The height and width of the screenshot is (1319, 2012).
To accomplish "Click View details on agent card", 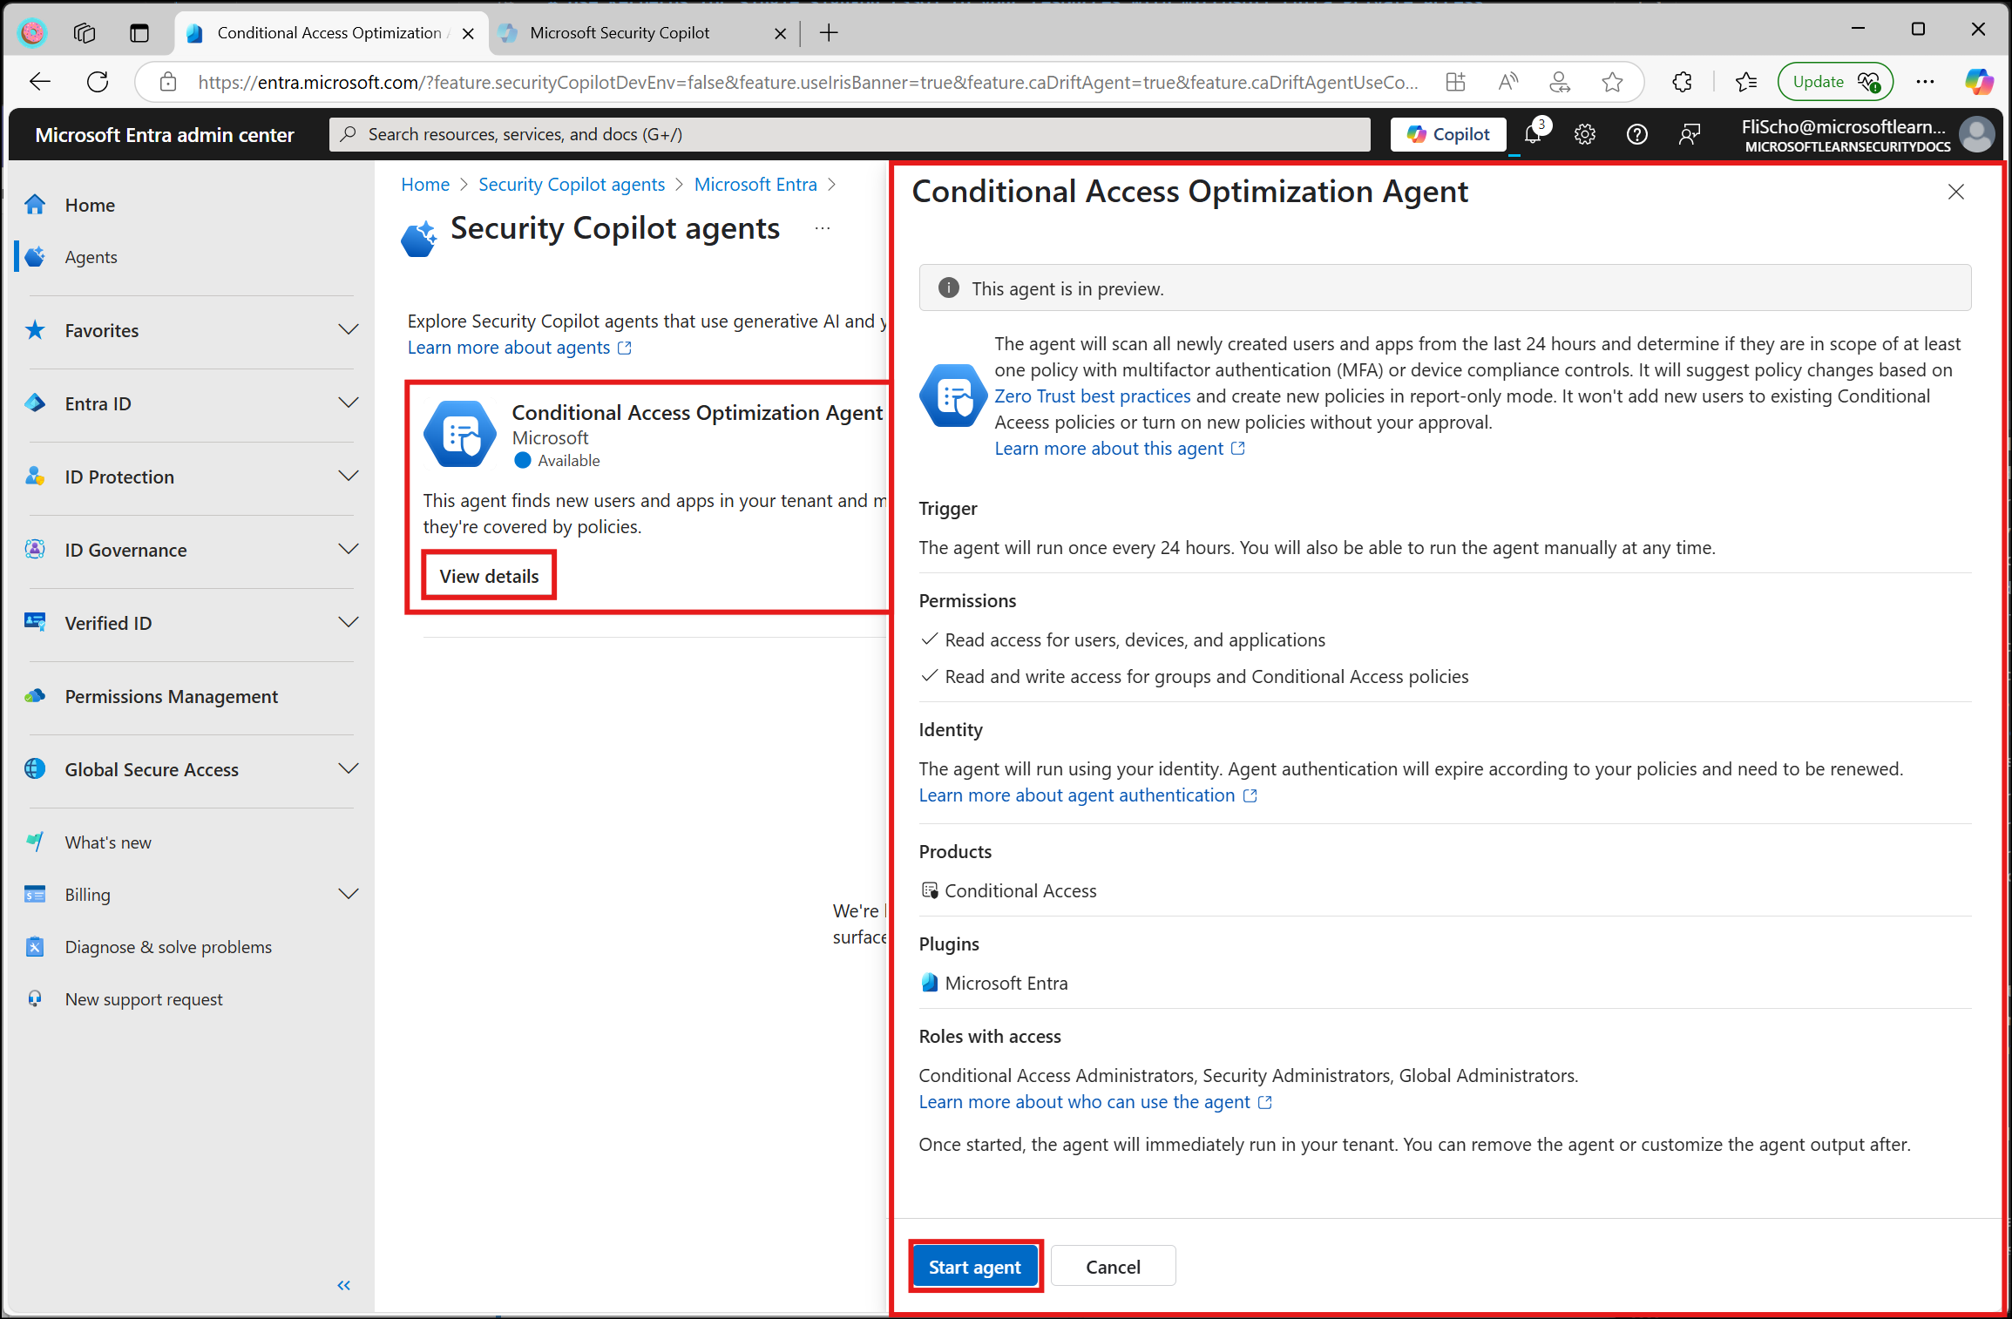I will 489,576.
